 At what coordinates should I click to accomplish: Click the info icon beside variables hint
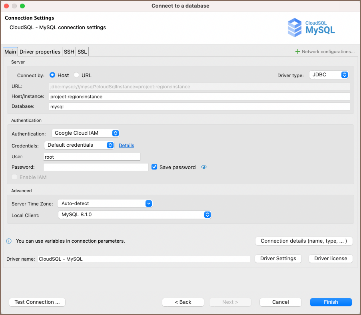point(9,241)
